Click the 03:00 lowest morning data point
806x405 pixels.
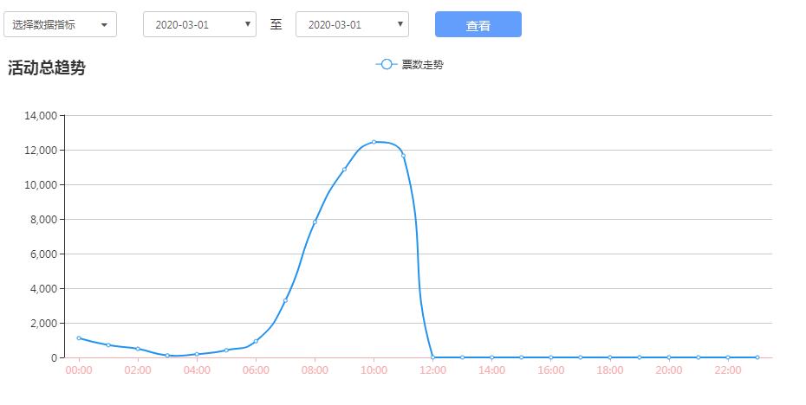click(167, 356)
